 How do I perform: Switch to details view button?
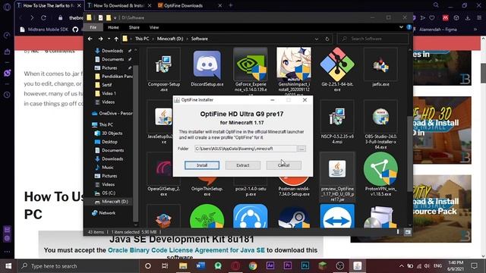[x=398, y=232]
